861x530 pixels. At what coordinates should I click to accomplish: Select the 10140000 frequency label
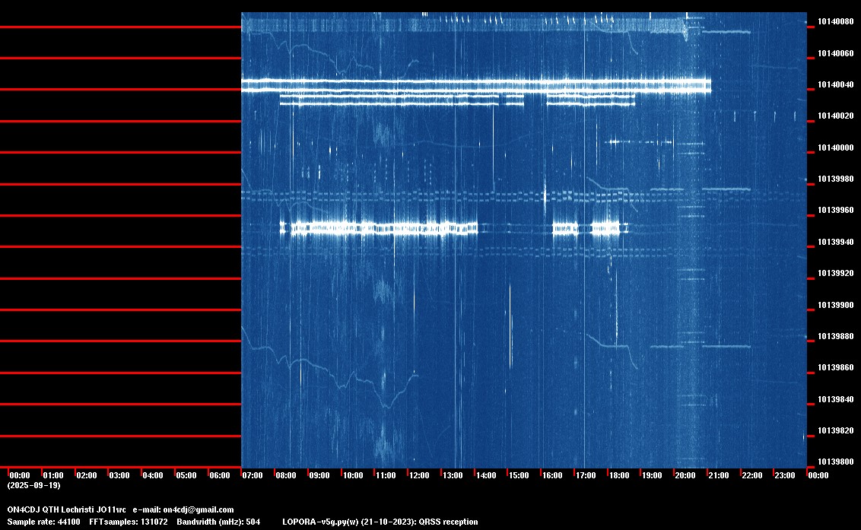point(836,148)
